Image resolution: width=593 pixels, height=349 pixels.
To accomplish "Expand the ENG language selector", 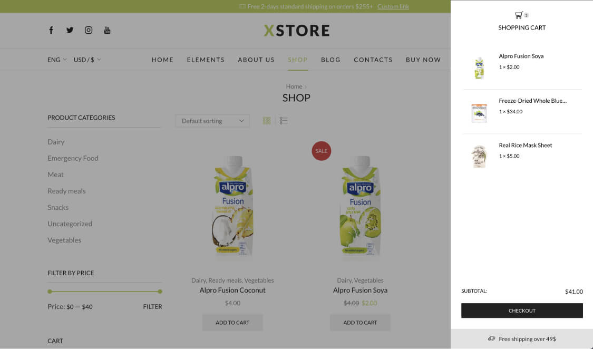I will (x=57, y=60).
